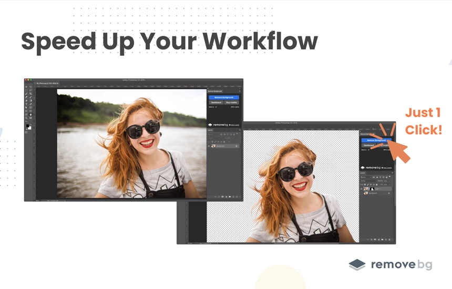This screenshot has width=452, height=289.
Task: Click green maximize dot on left window
Action: 31,80
